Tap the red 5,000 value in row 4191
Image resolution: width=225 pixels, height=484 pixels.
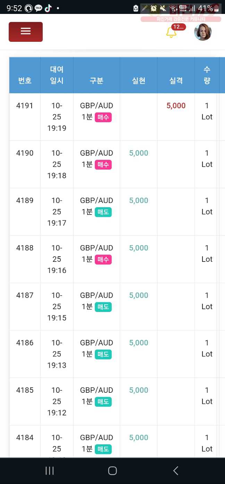176,106
